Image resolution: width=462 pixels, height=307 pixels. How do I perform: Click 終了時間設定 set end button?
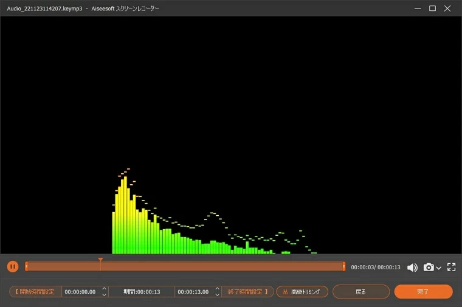(247, 292)
